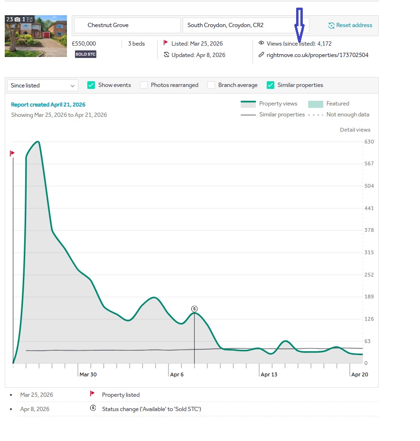Uncheck the Show events checkbox
This screenshot has height=441, width=420.
coord(91,85)
